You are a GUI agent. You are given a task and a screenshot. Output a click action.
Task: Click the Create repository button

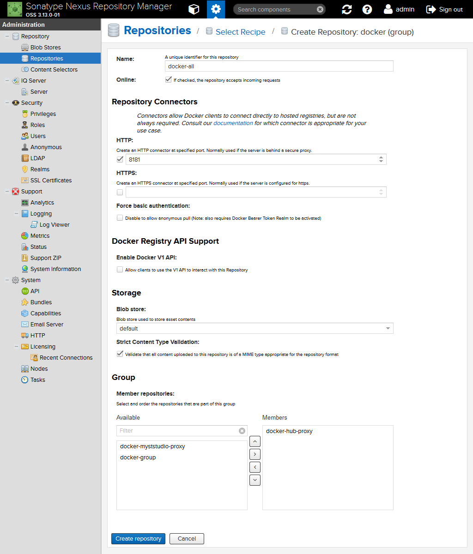click(x=138, y=538)
